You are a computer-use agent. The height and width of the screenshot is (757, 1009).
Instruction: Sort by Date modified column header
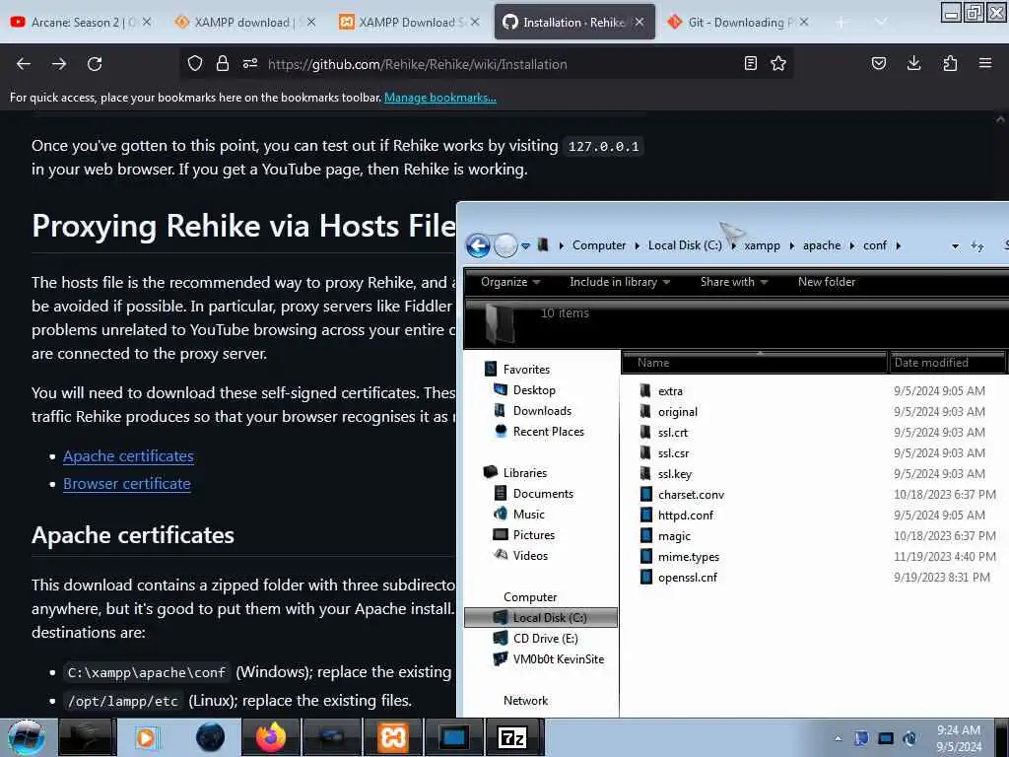(x=946, y=363)
